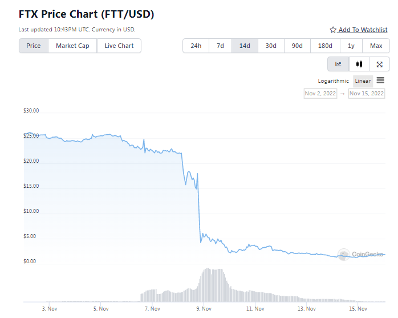Click price line at the 9. Nov crash
Screen dimensions: 398x318
pyautogui.click(x=199, y=208)
